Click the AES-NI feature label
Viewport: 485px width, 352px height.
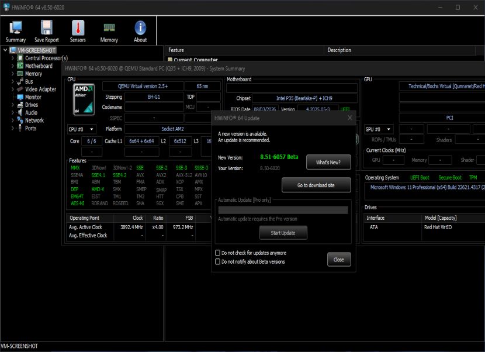point(77,203)
